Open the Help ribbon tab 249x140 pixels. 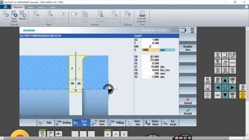coord(53,7)
